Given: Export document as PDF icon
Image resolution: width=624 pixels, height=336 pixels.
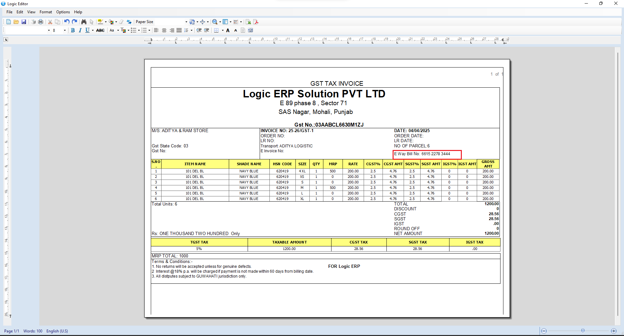Looking at the screenshot, I should [x=256, y=22].
